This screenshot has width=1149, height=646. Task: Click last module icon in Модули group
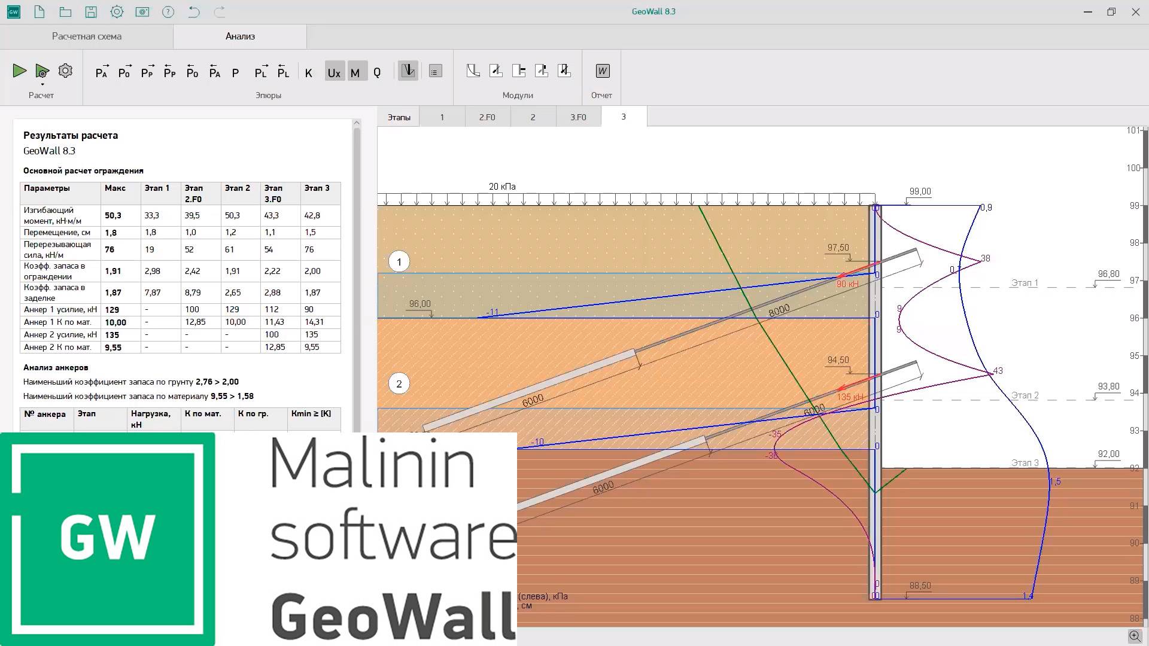point(564,71)
